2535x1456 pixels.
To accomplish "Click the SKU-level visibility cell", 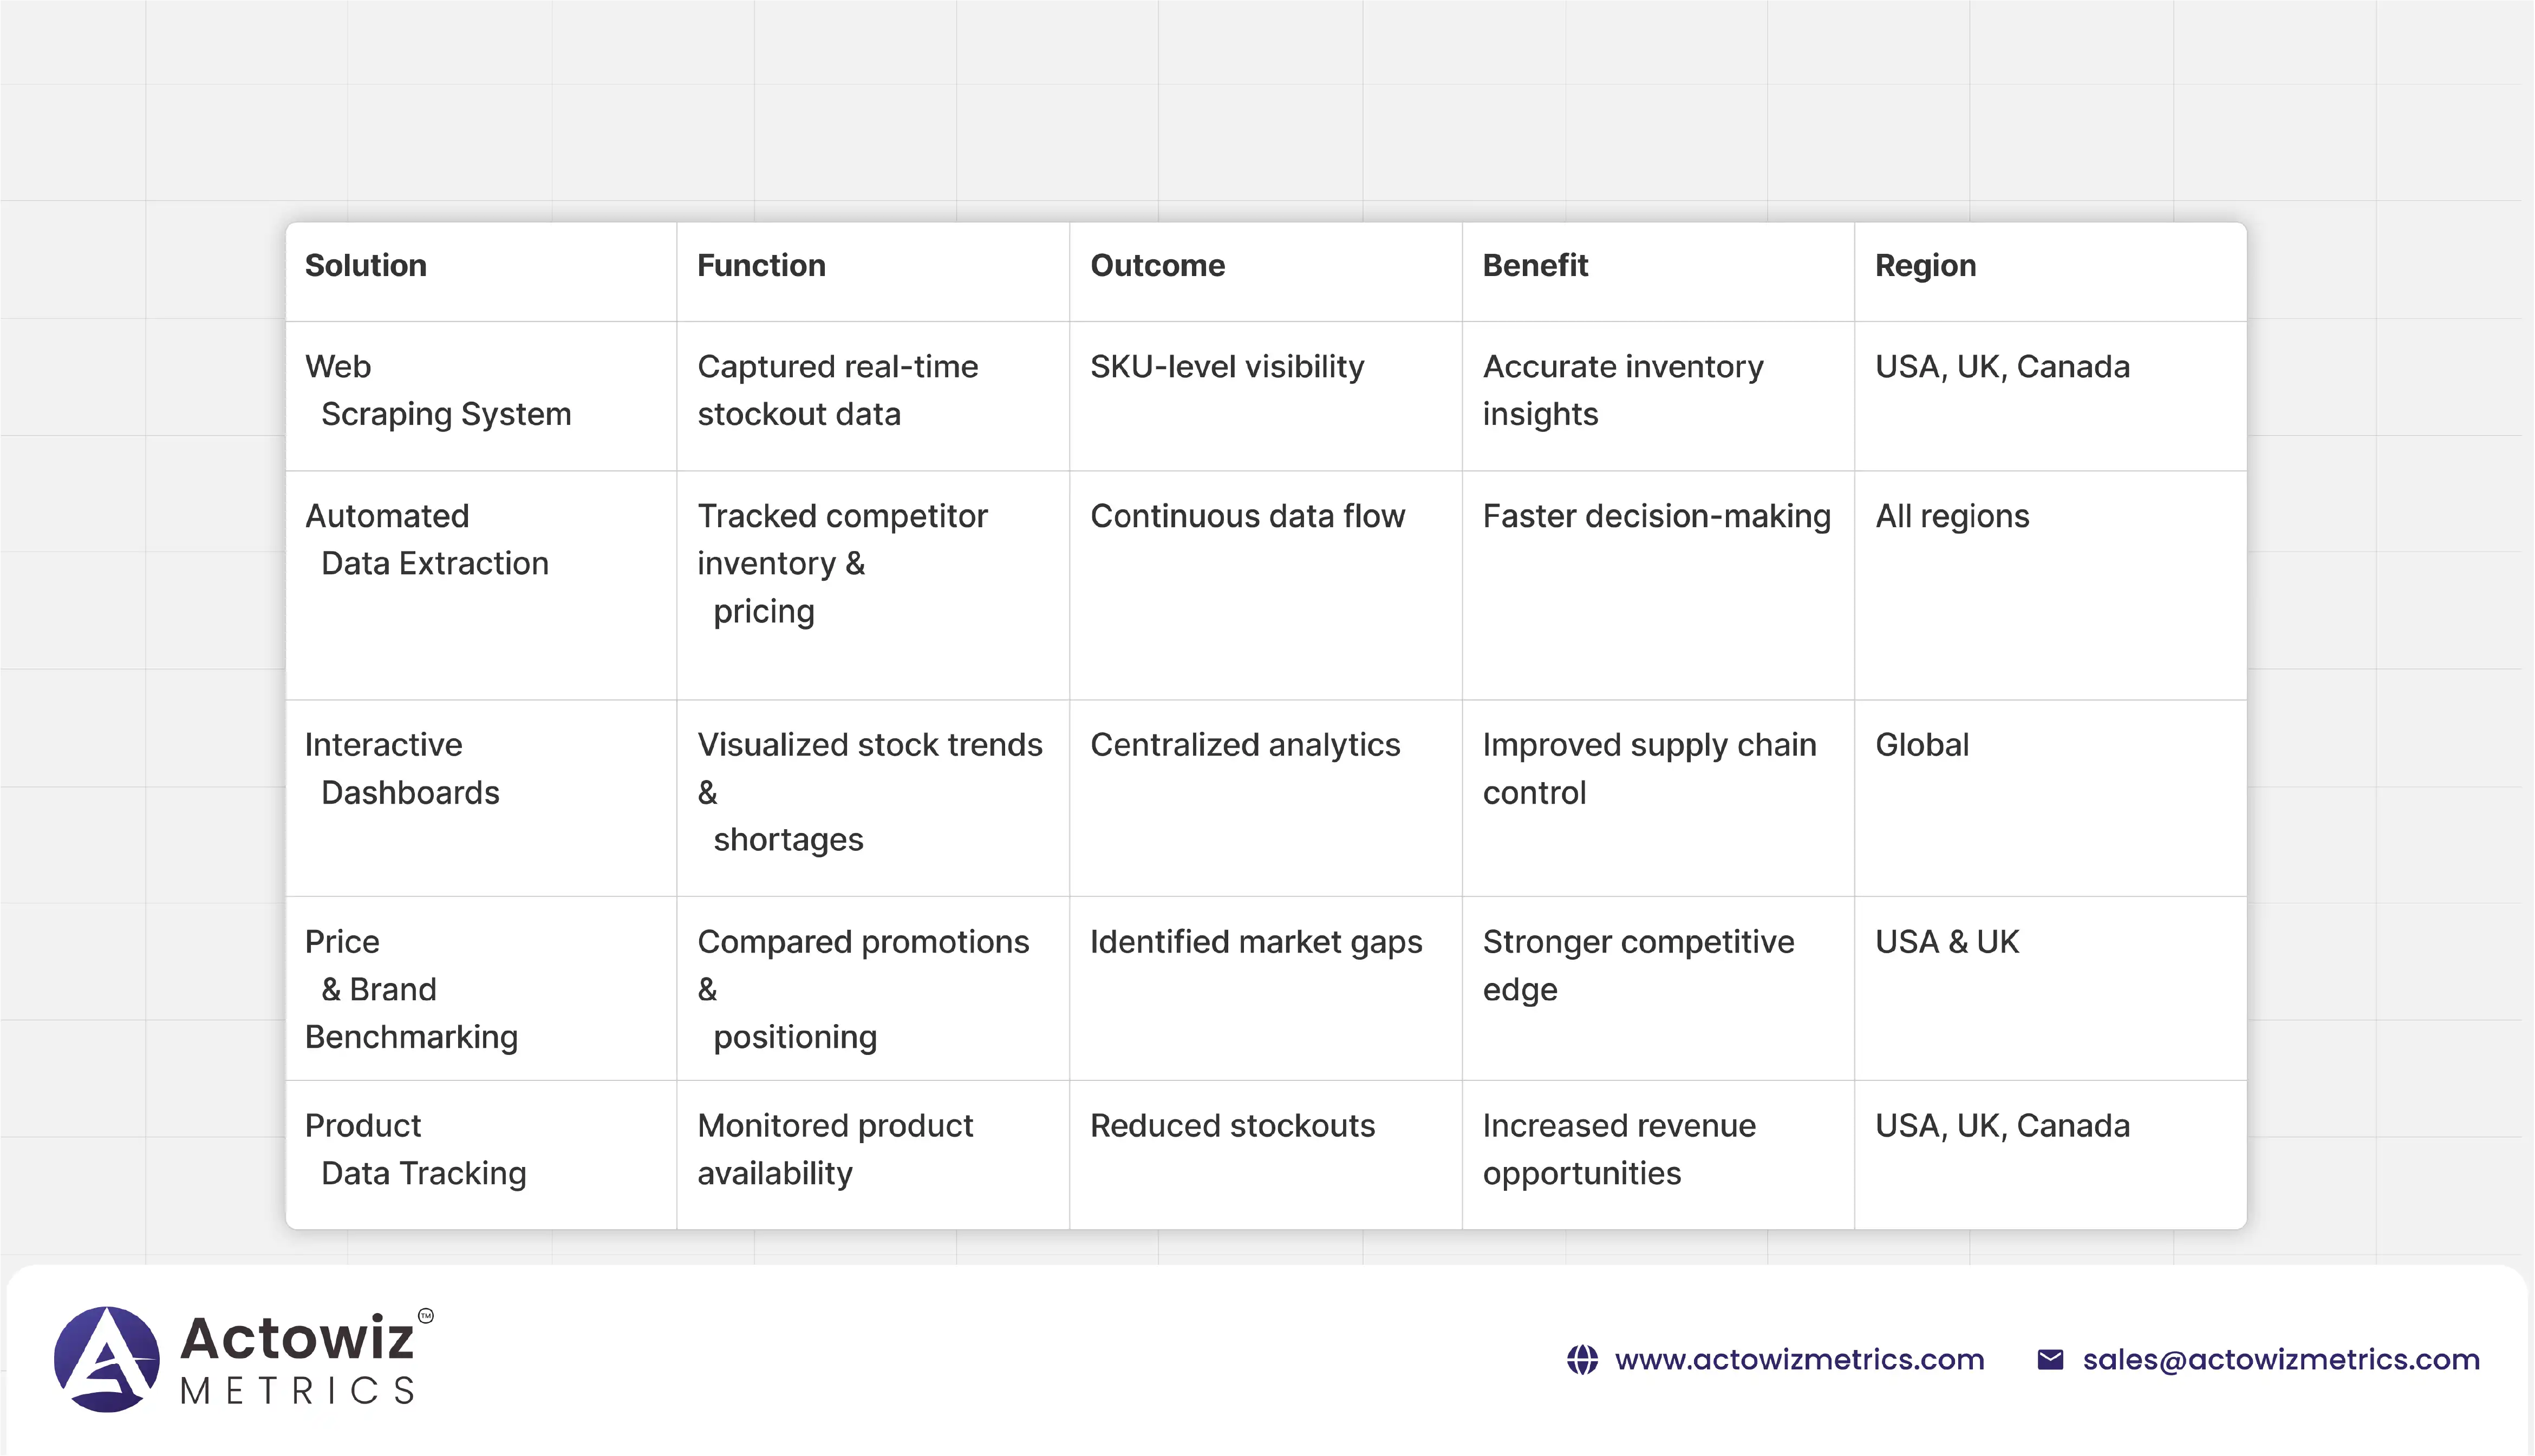I will [x=1227, y=367].
